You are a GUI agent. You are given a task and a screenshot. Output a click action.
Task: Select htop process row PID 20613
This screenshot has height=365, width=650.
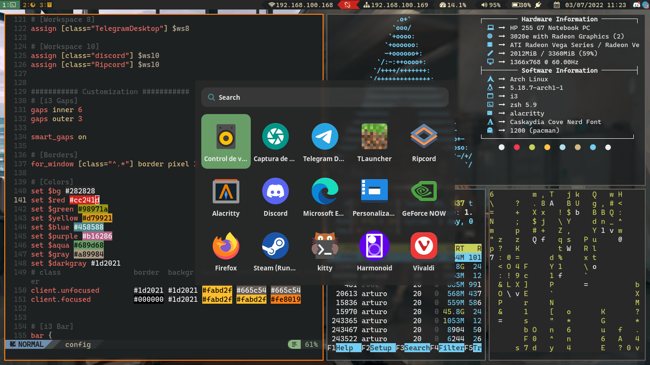(x=405, y=294)
